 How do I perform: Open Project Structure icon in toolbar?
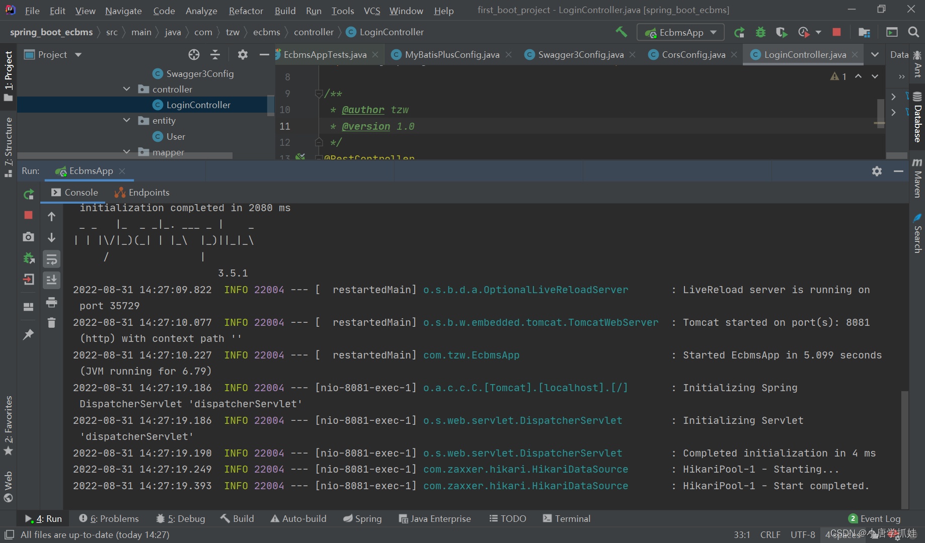[864, 32]
